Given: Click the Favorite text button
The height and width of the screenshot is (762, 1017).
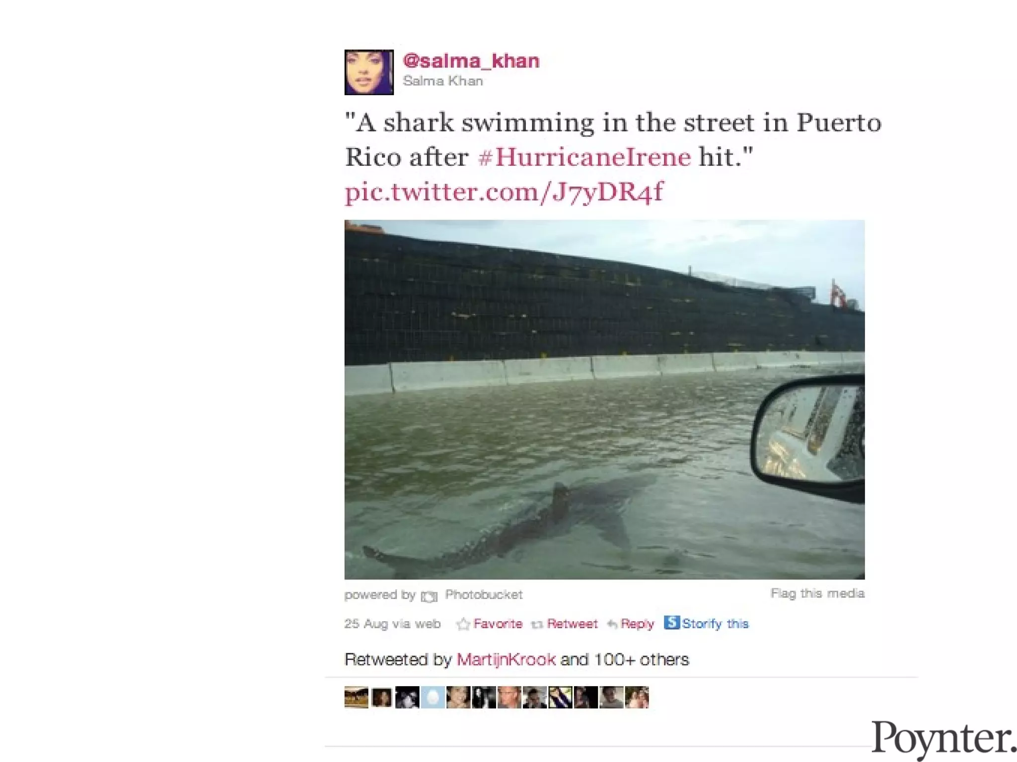Looking at the screenshot, I should [x=498, y=624].
